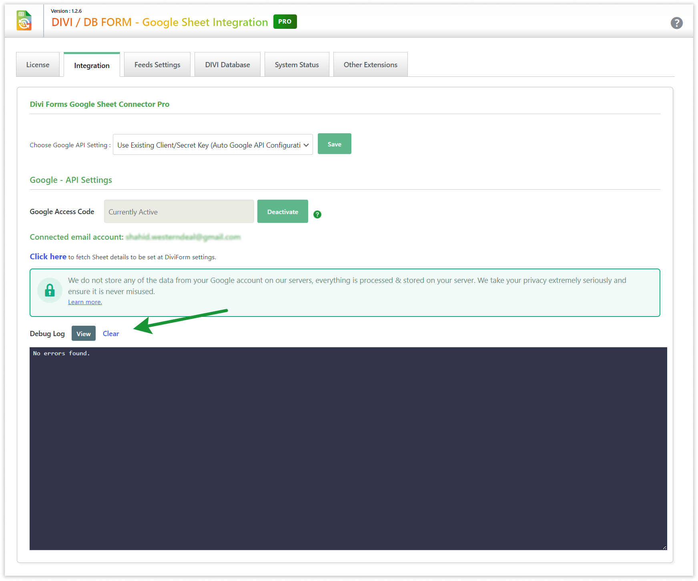Screen dimensions: 698x581
Task: Open help via the gray question mark icon
Action: [676, 23]
